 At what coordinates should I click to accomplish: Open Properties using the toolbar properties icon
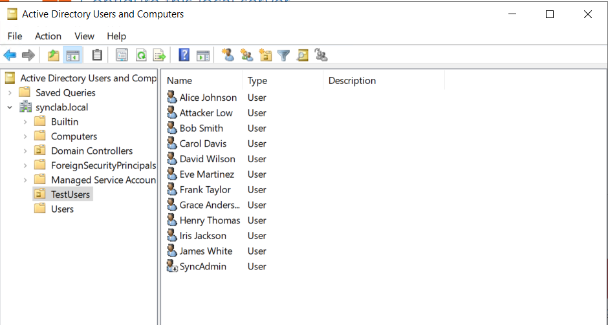coord(122,56)
